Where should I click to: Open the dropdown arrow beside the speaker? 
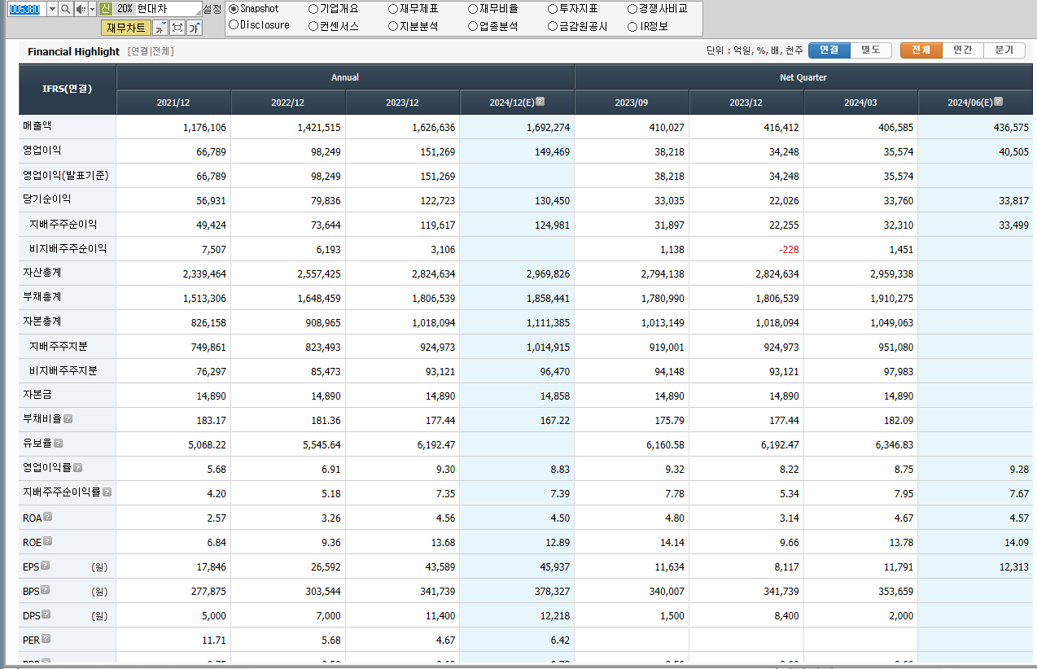tap(92, 9)
